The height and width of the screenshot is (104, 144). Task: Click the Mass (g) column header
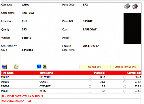pyautogui.click(x=100, y=73)
